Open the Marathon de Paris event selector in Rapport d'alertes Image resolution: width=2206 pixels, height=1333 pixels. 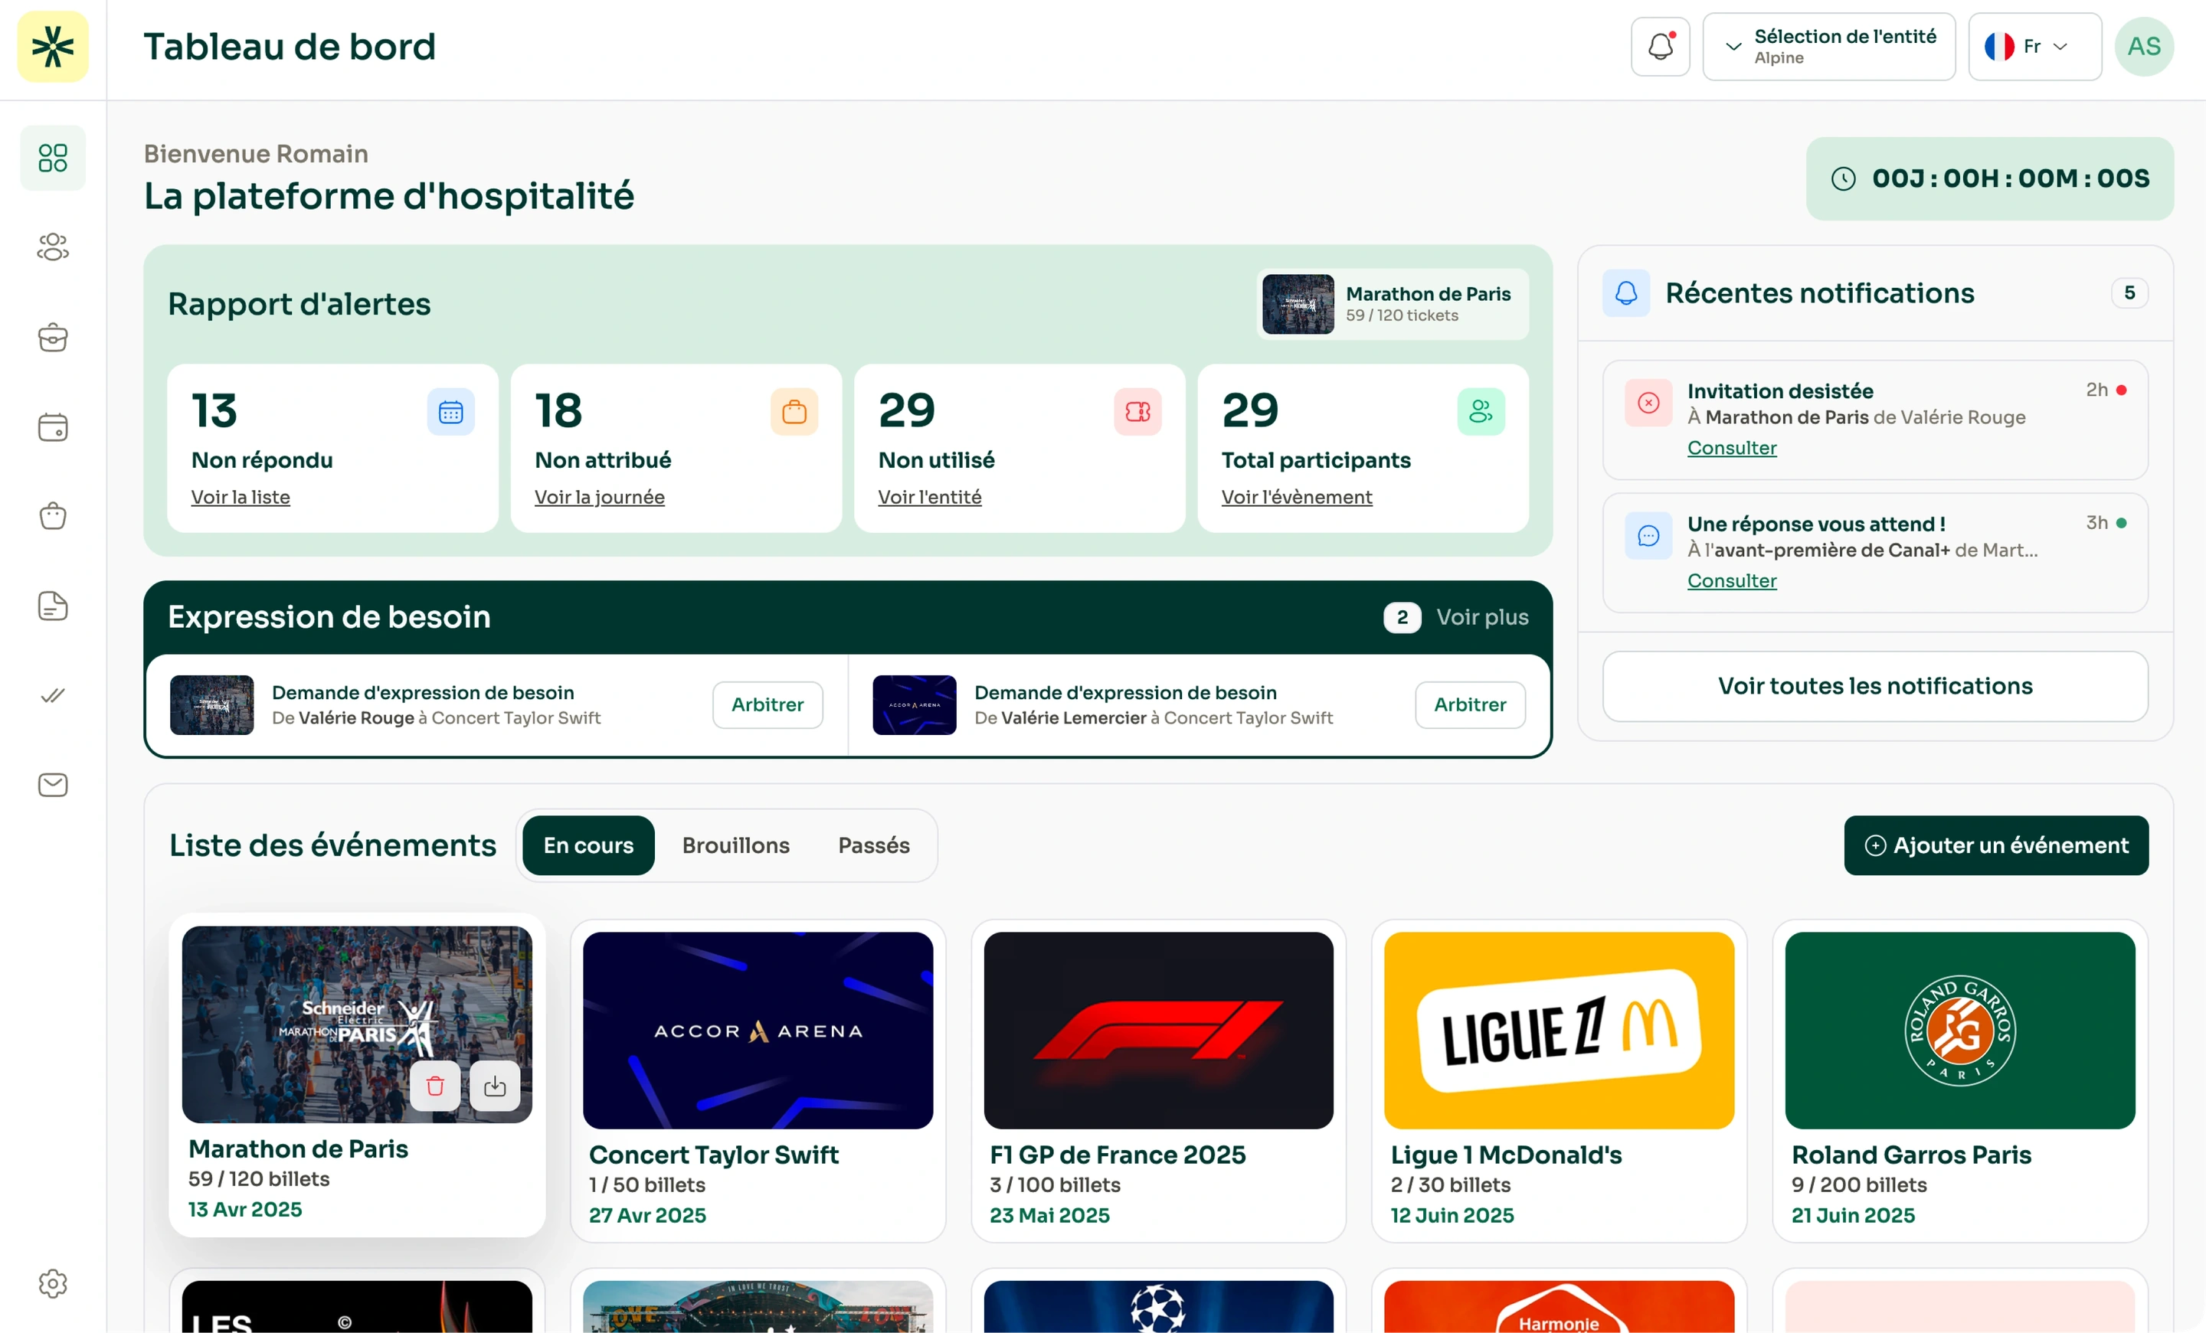1393,304
